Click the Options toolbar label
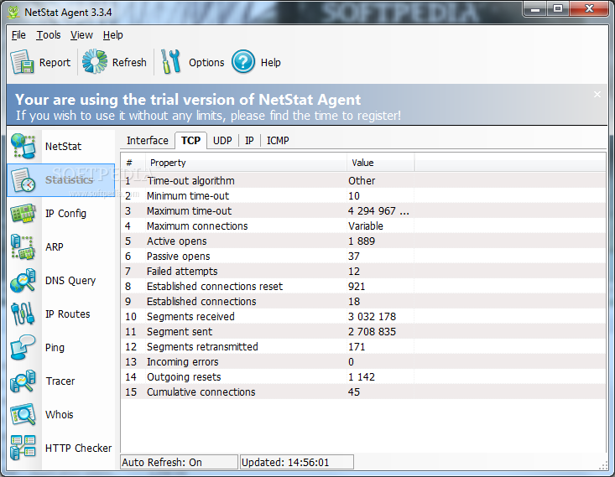 206,62
